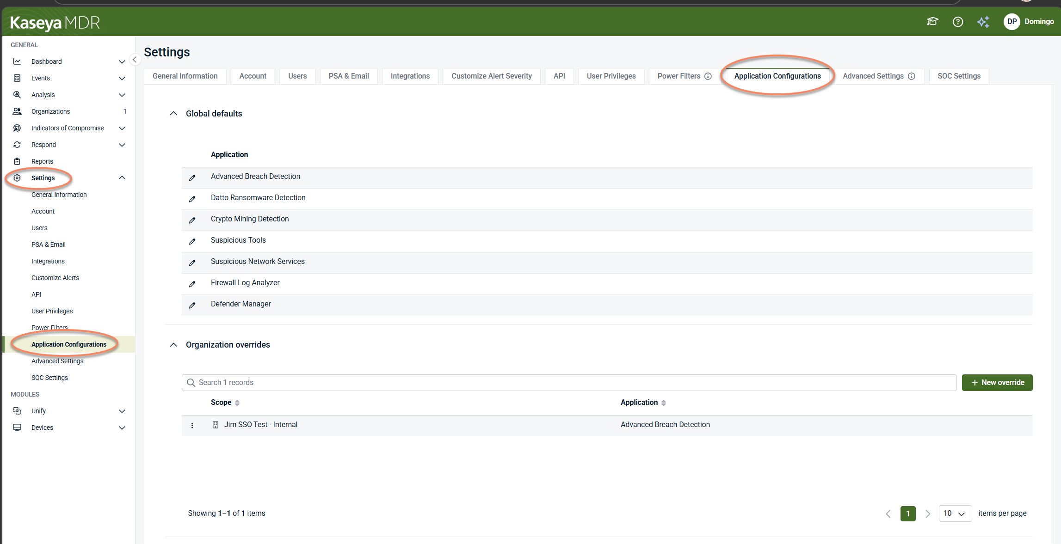Open Firewall Log Analyzer edit pencil
The image size is (1061, 544).
tap(192, 284)
